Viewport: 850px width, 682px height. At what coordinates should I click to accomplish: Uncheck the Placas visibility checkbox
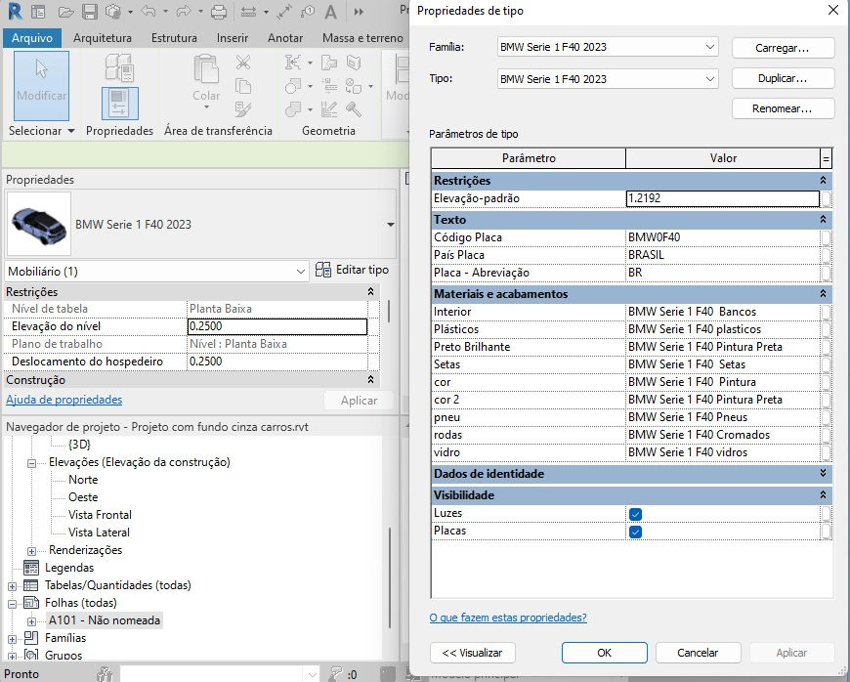point(635,532)
